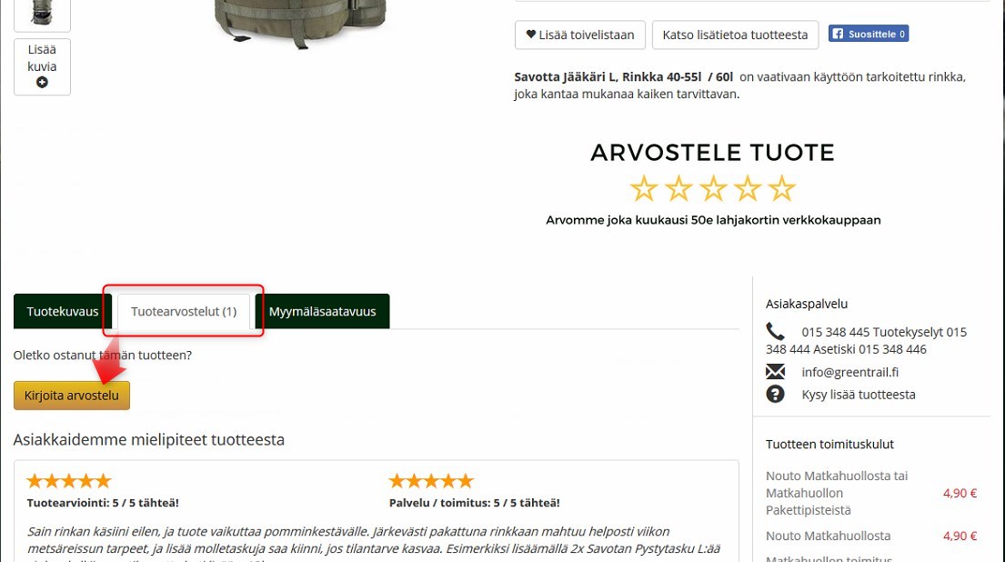Click the question mark help icon
The width and height of the screenshot is (1005, 562).
775,394
